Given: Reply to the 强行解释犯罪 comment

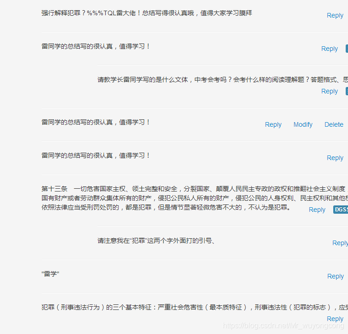Looking at the screenshot, I should 335,16.
